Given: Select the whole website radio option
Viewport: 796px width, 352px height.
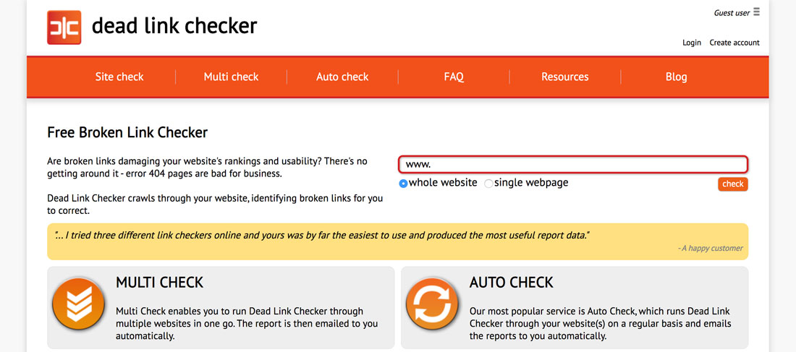Looking at the screenshot, I should (x=404, y=184).
